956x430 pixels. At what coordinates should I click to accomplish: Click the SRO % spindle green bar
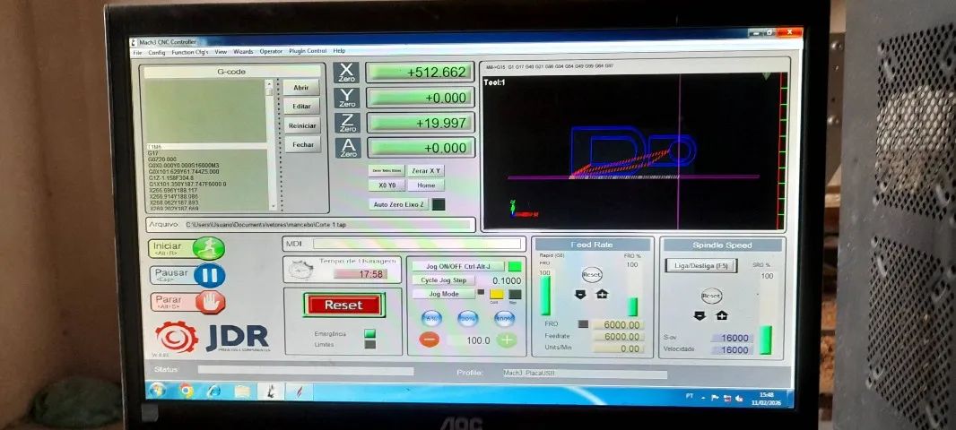pos(765,340)
